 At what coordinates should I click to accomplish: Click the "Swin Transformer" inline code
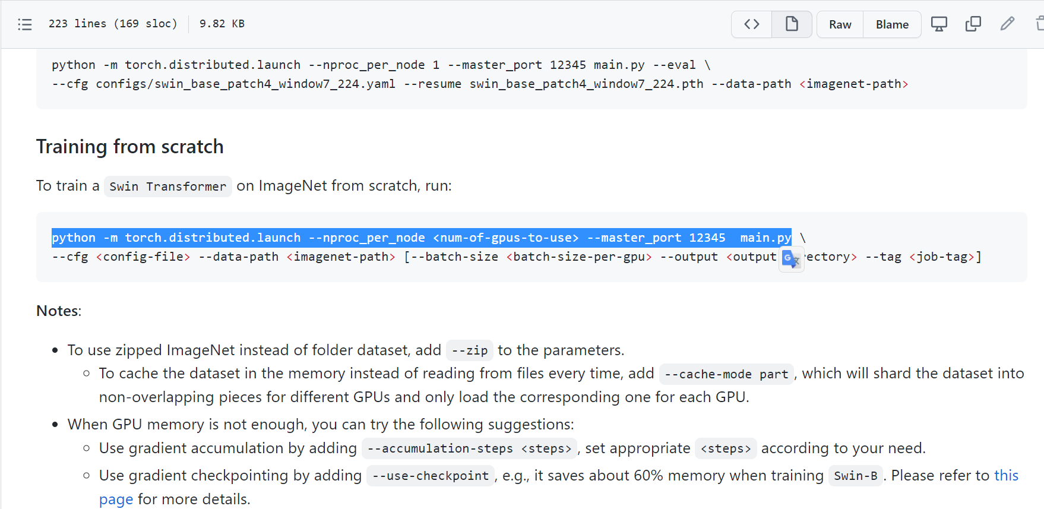click(168, 186)
